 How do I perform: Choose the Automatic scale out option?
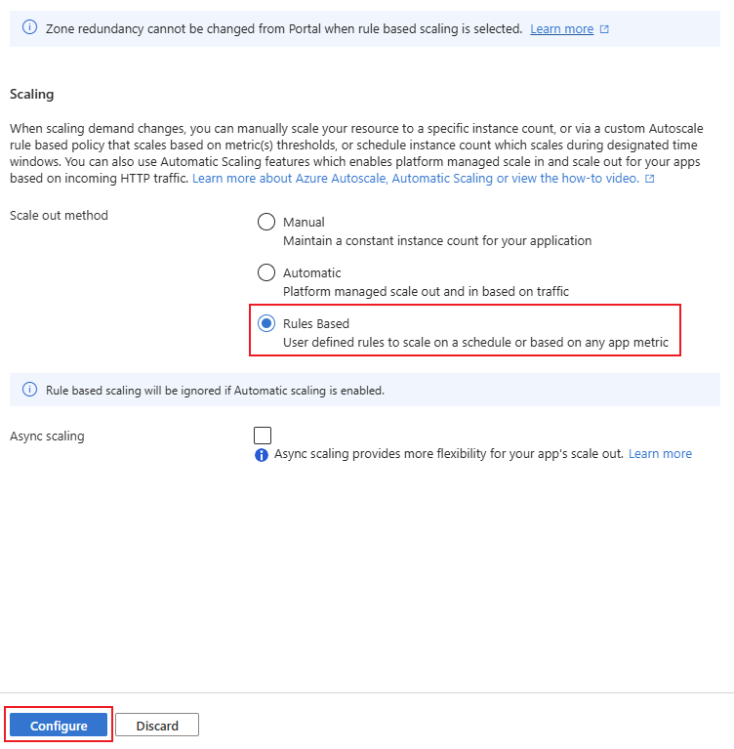coord(266,273)
